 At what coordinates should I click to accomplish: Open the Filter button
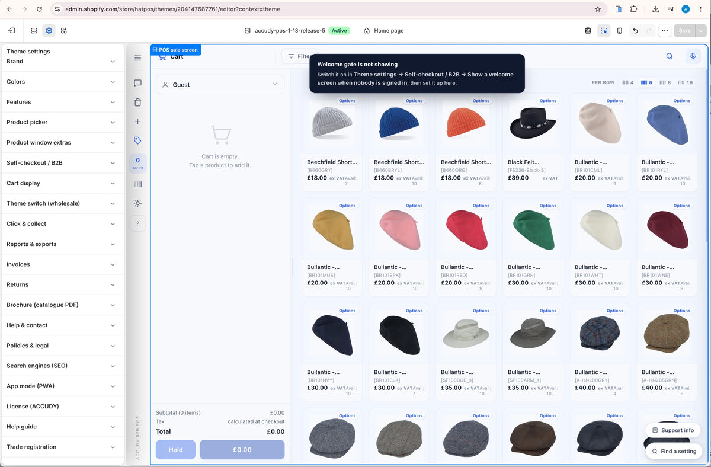click(x=299, y=56)
